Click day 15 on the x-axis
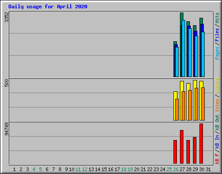 pyautogui.click(x=104, y=169)
